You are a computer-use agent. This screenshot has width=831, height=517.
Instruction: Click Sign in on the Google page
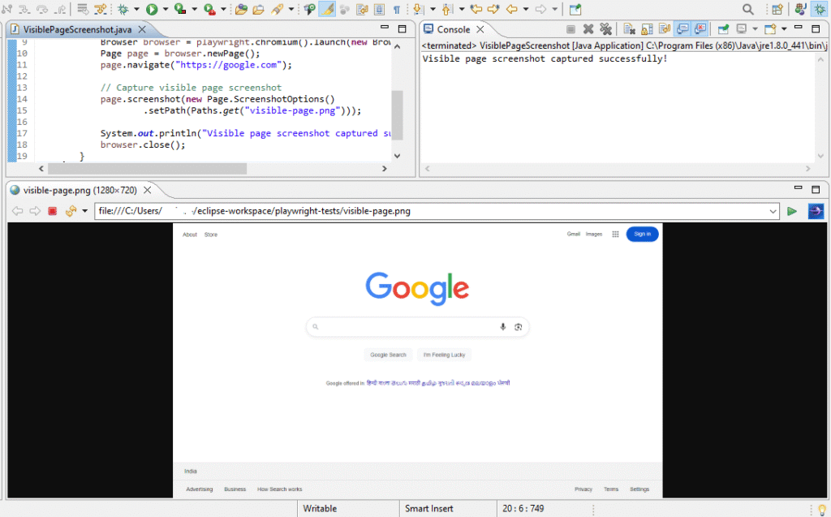pos(642,234)
